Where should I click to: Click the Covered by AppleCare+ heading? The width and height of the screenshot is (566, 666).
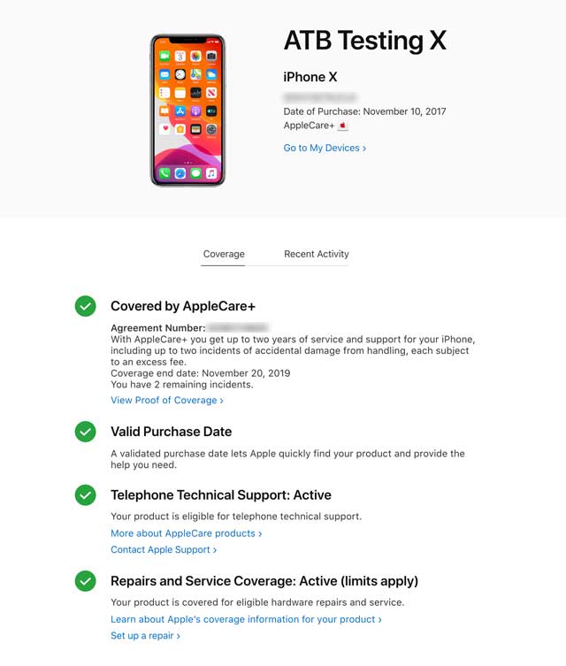(183, 306)
